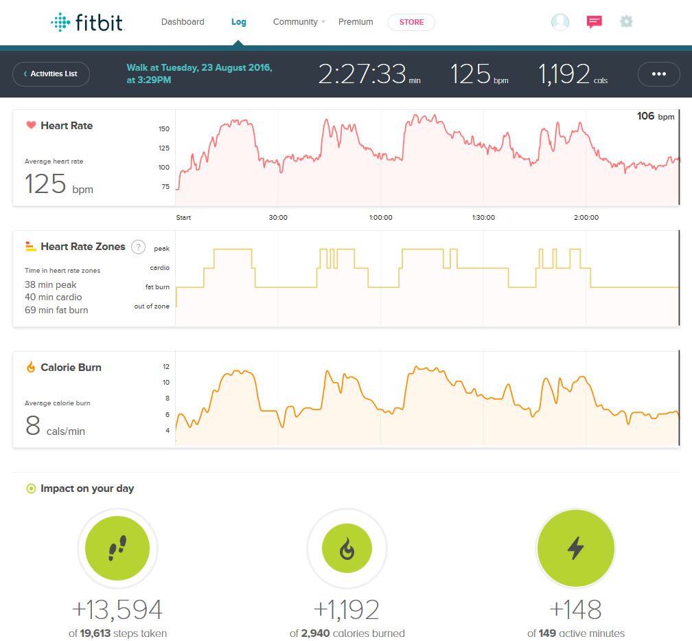The height and width of the screenshot is (641, 692).
Task: Click the Heart Rate Zones help icon
Action: [x=138, y=247]
